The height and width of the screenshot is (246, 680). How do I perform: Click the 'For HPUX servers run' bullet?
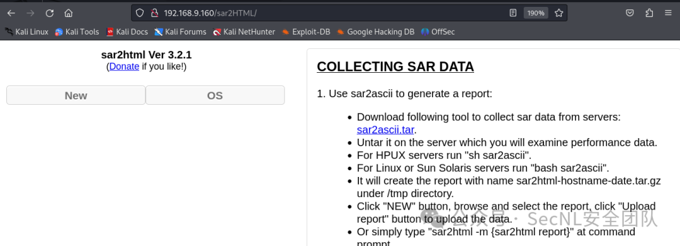(x=444, y=155)
